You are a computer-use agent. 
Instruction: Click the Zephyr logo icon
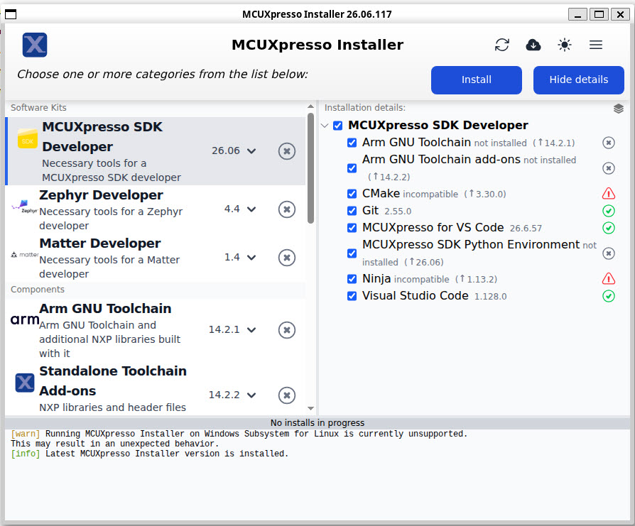pyautogui.click(x=24, y=207)
